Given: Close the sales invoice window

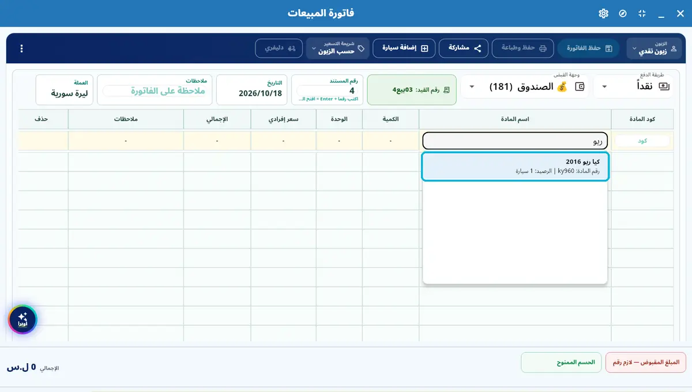Looking at the screenshot, I should 680,13.
